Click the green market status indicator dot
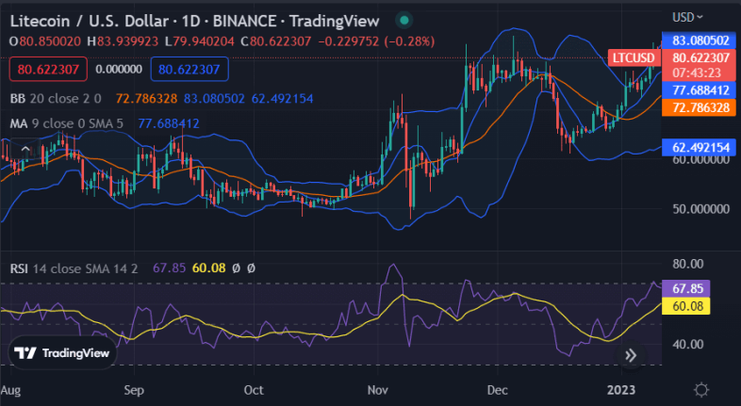This screenshot has width=741, height=406. tap(404, 21)
